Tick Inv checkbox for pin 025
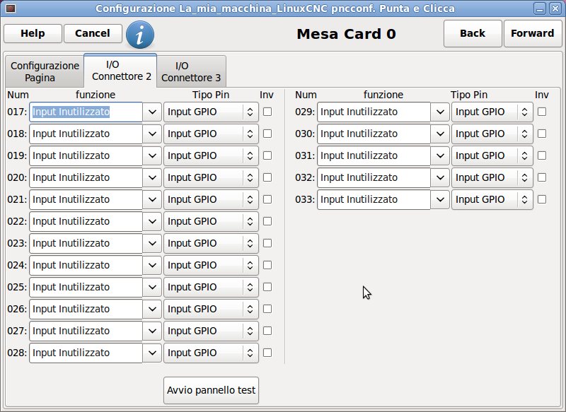 [267, 288]
